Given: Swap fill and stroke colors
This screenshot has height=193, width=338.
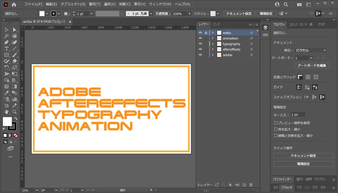Looking at the screenshot, I should 16,119.
